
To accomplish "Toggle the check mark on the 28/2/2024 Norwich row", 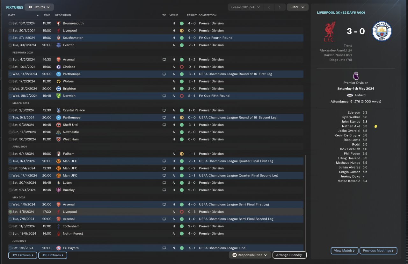I will [x=10, y=96].
